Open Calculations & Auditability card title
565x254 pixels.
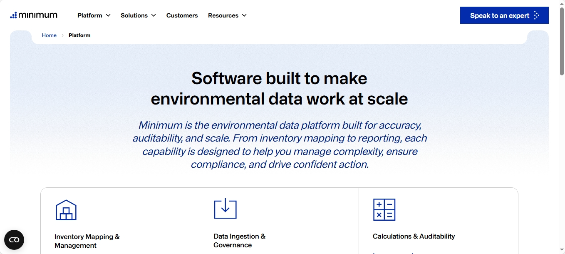pos(414,236)
